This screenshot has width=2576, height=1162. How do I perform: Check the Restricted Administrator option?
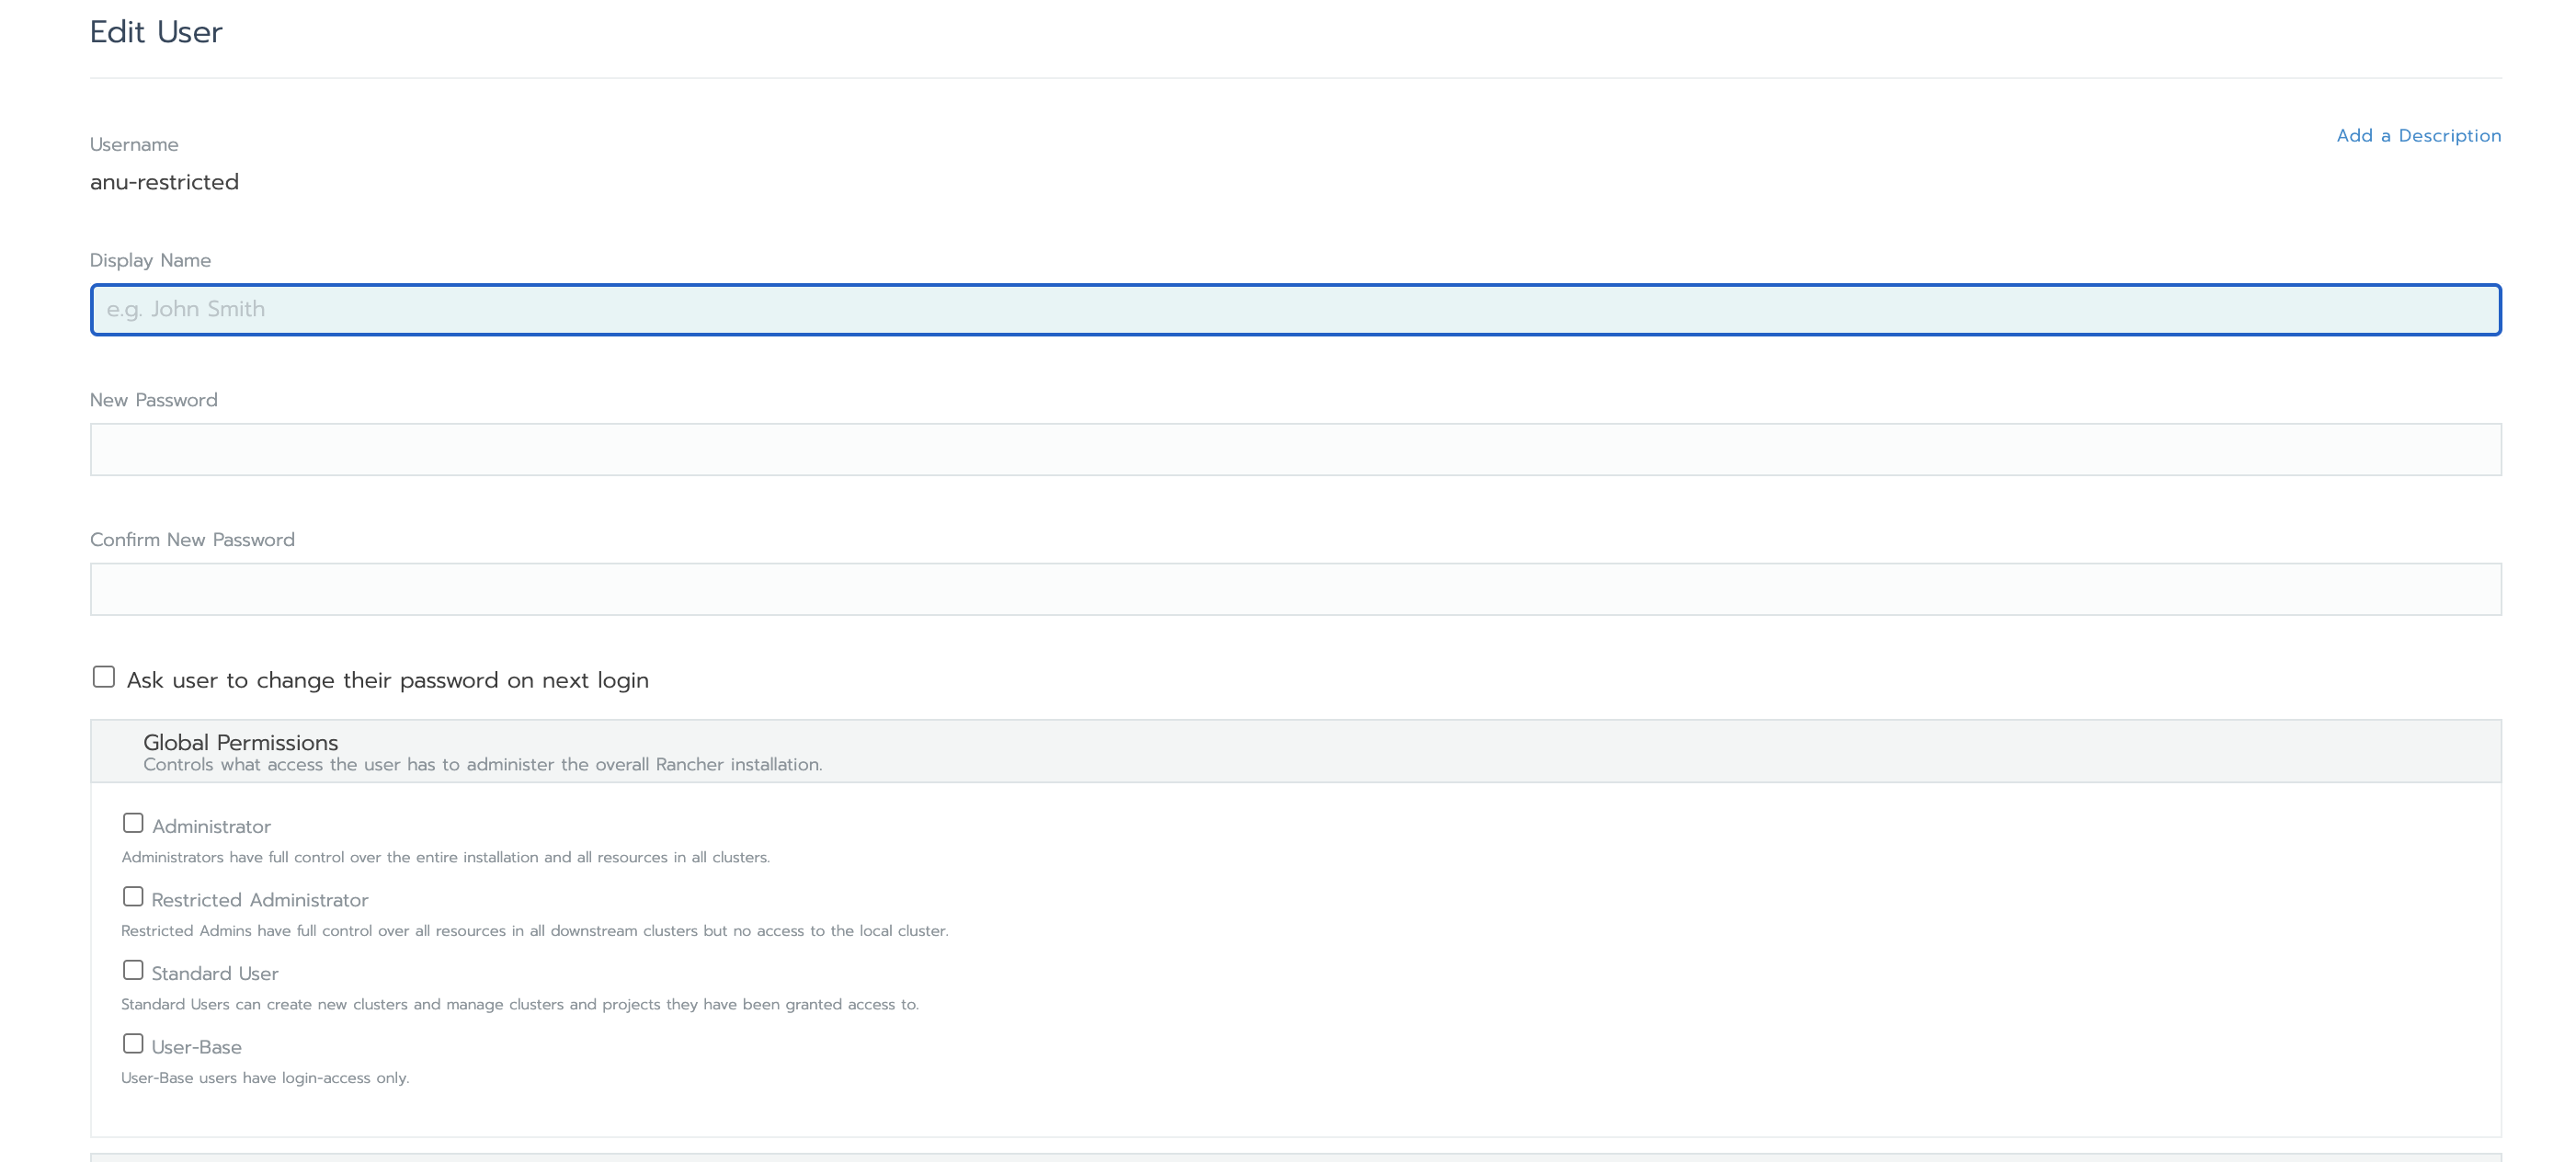pyautogui.click(x=133, y=896)
